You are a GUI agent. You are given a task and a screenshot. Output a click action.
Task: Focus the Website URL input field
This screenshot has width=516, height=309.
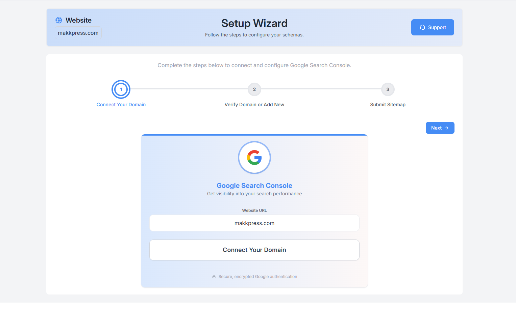pos(254,223)
